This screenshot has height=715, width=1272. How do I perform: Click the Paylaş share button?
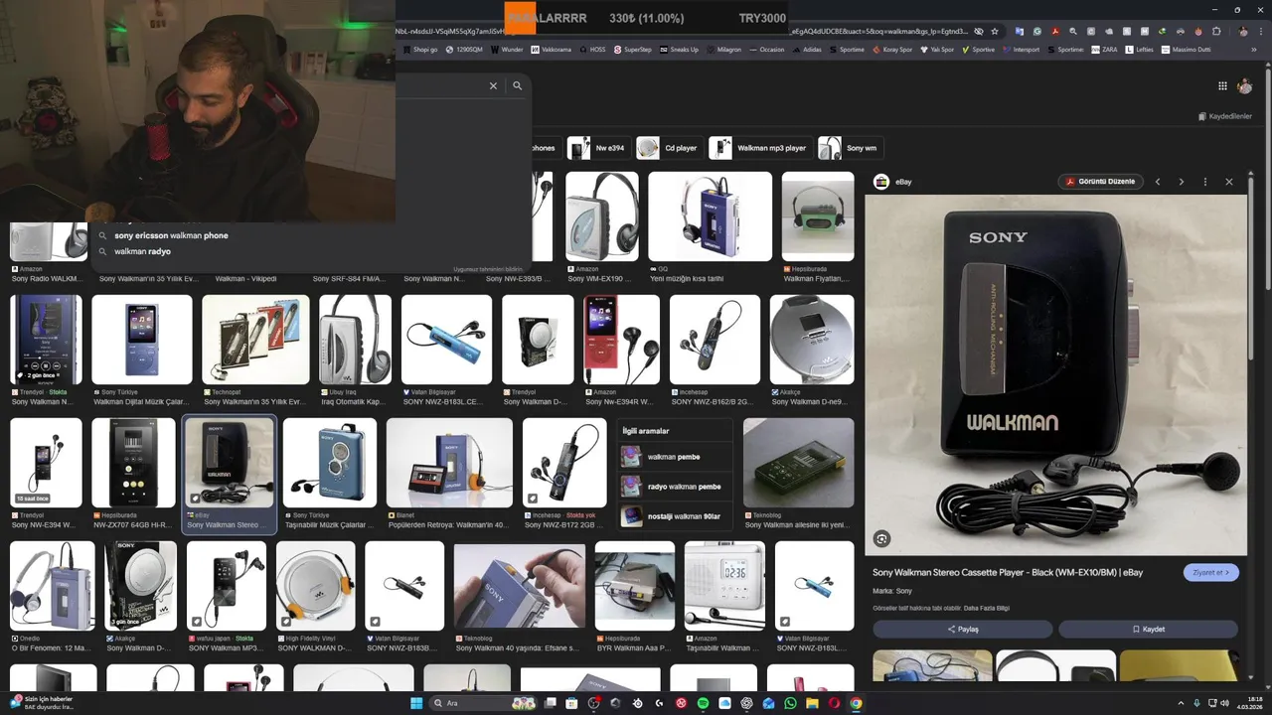coord(962,629)
